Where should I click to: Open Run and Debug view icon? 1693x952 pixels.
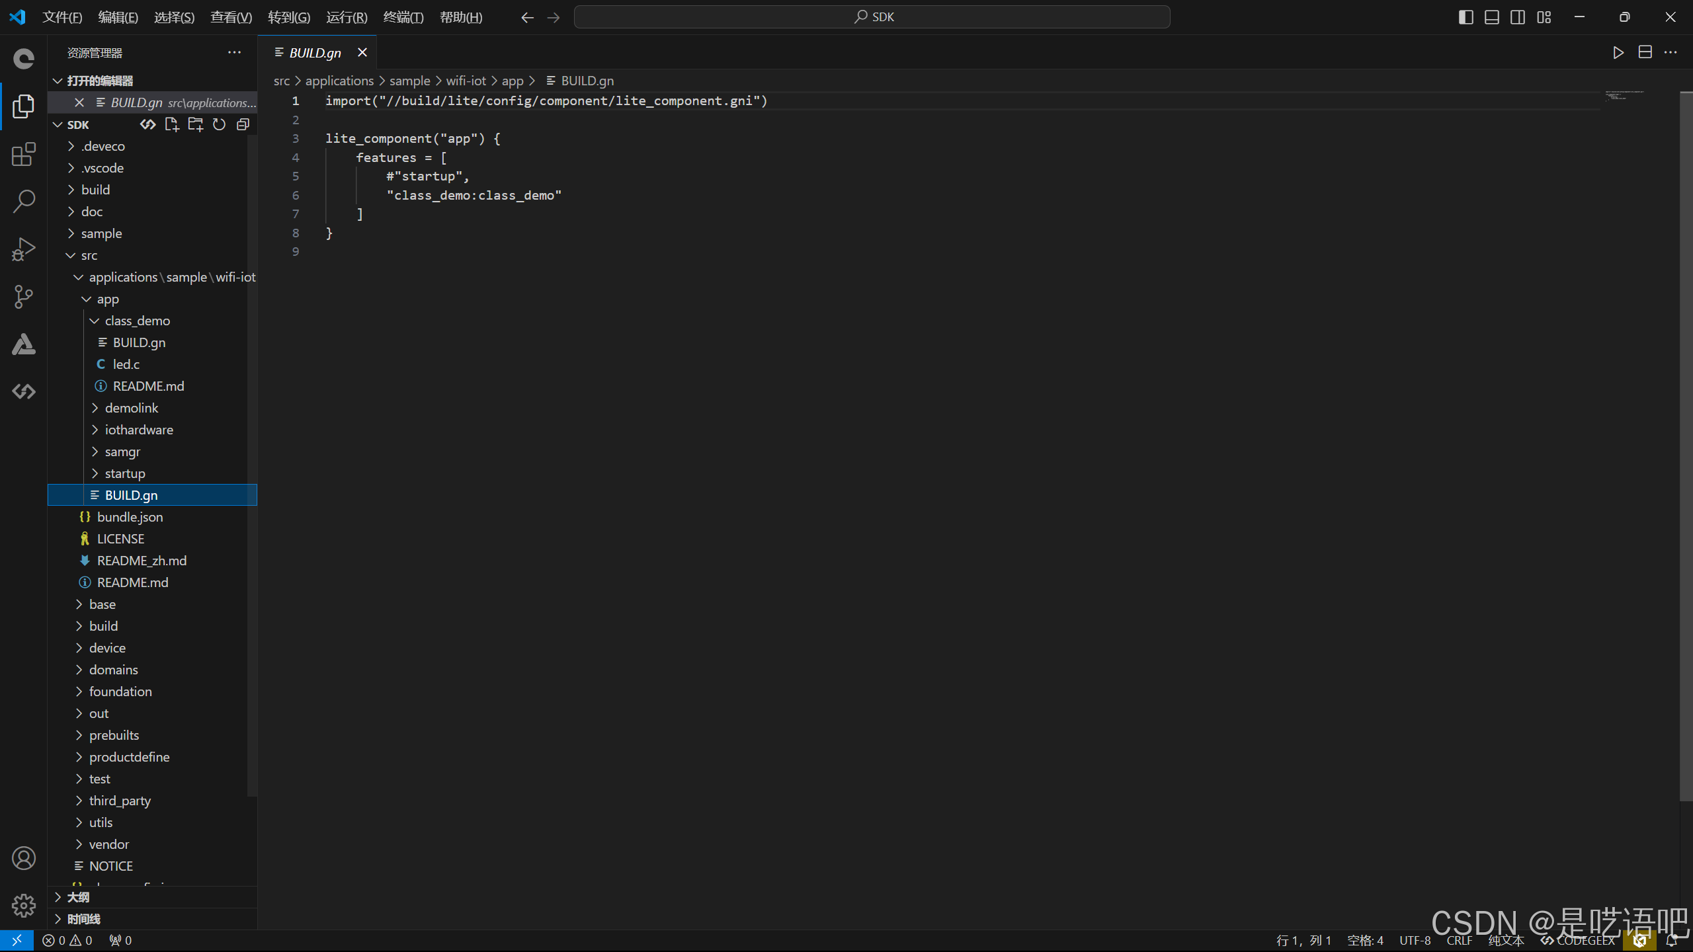pos(24,249)
